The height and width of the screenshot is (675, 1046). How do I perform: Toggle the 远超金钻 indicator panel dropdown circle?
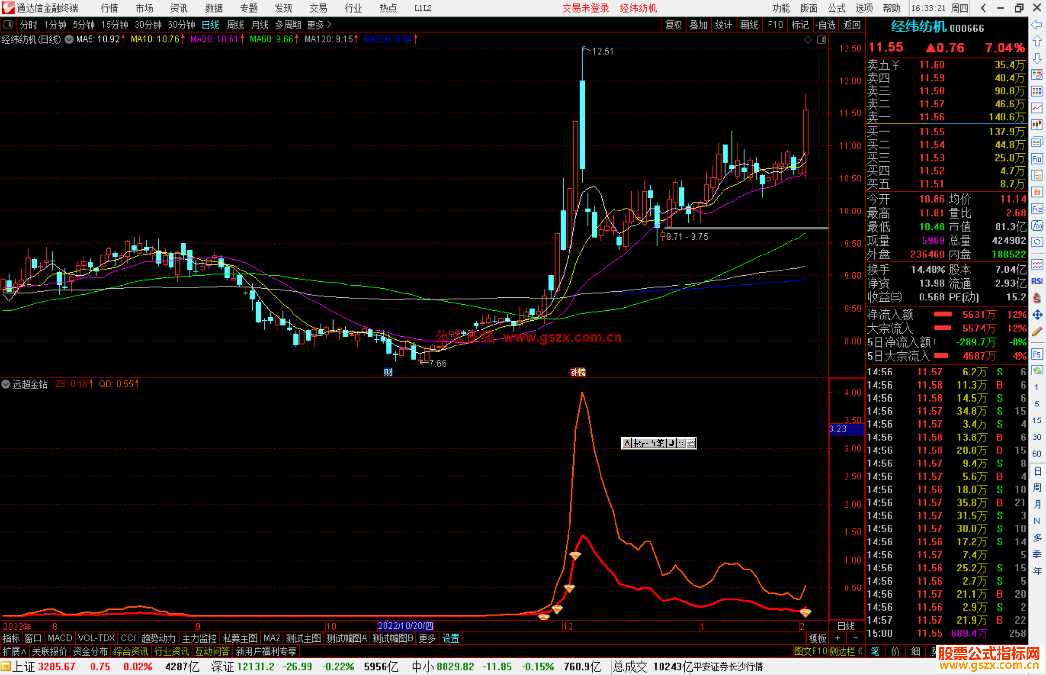click(6, 384)
